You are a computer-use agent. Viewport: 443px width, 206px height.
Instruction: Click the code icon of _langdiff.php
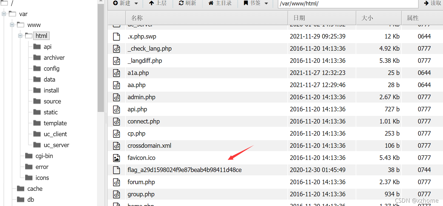tap(116, 61)
